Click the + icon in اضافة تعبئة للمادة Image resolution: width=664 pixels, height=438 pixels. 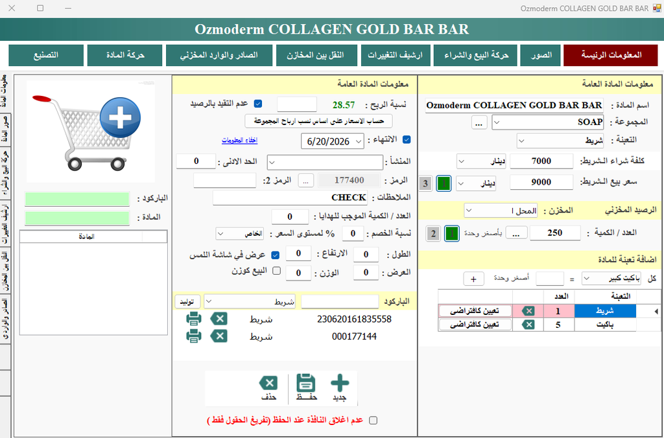click(473, 277)
